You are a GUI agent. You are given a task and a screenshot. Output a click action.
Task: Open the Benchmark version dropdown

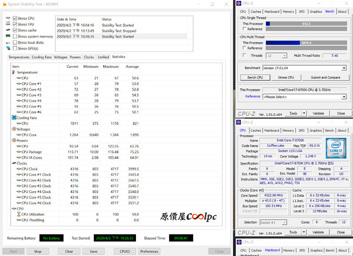pyautogui.click(x=344, y=68)
